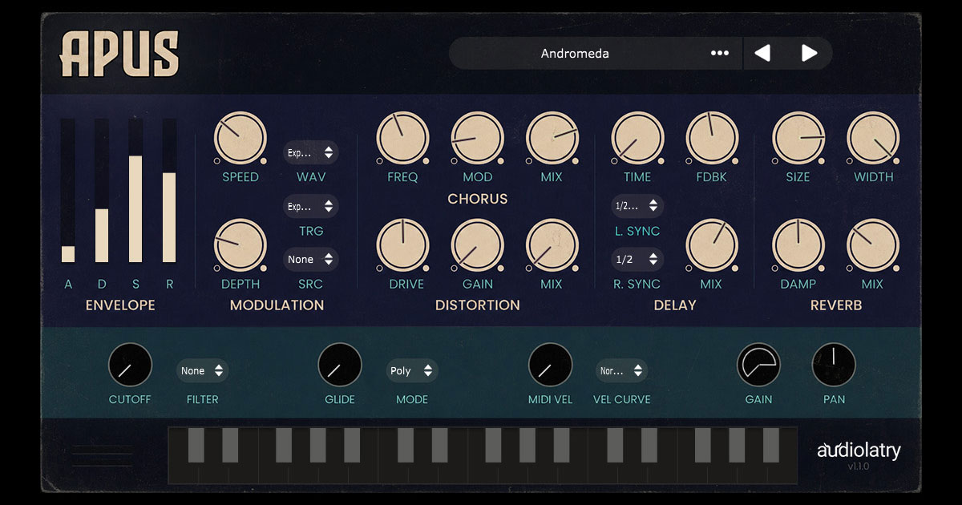Click the Decay envelope slider

tap(102, 191)
